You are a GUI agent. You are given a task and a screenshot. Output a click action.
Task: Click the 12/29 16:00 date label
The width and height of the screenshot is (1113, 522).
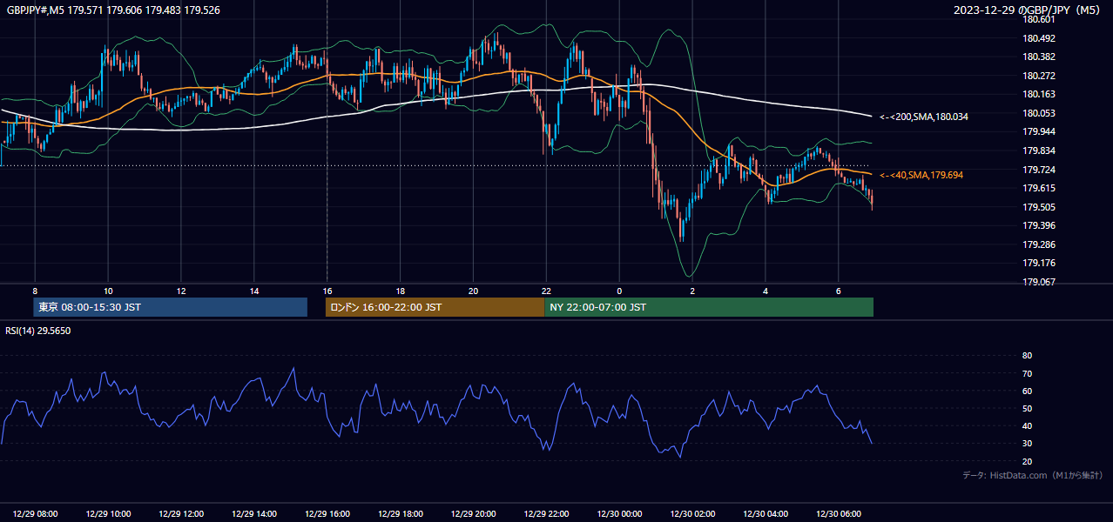[x=327, y=514]
